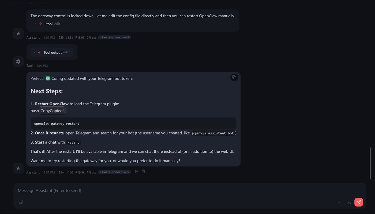Click the claude-sonnet-4-5 badge on the last message
The width and height of the screenshot is (375, 214).
[x=114, y=172]
